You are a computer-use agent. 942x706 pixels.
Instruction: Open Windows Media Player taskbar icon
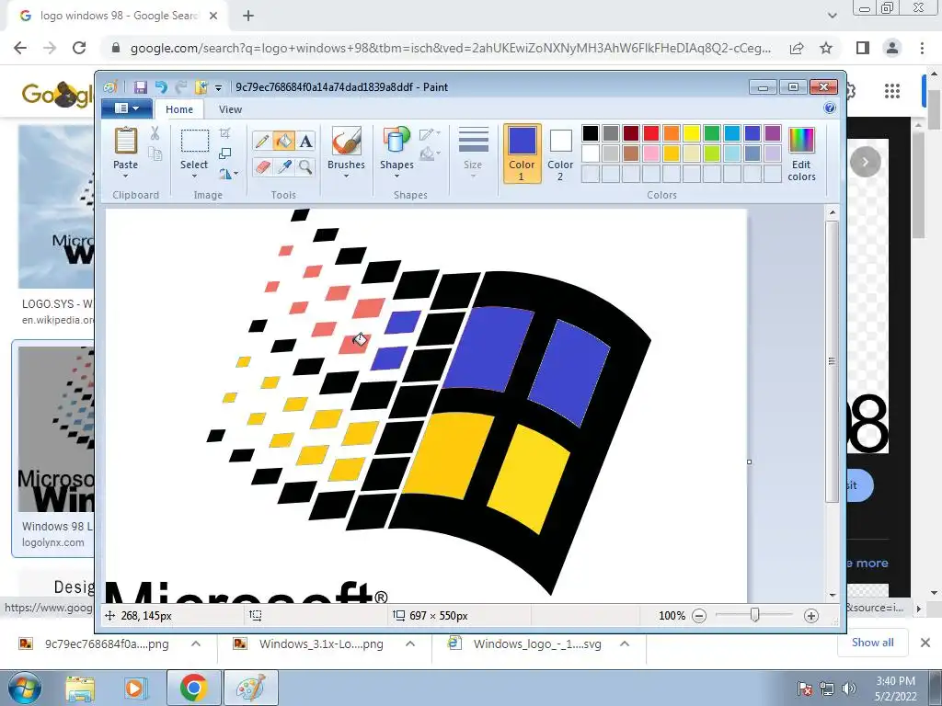click(135, 688)
